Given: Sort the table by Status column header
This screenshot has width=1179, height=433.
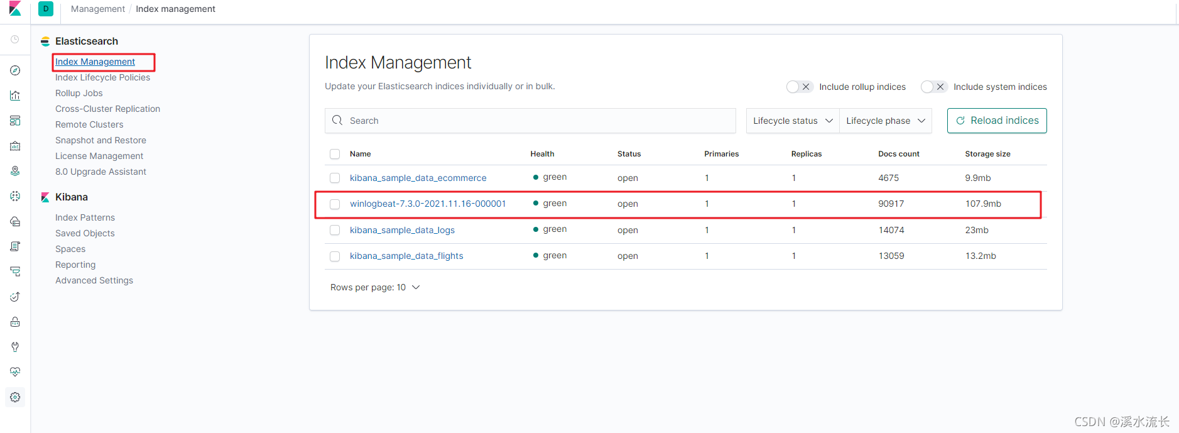Looking at the screenshot, I should pos(629,154).
